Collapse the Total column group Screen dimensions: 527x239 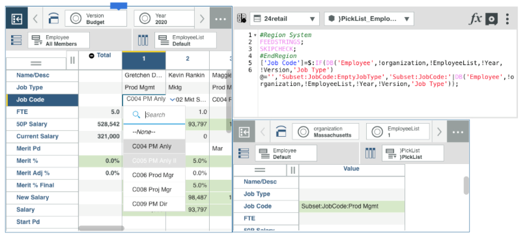pyautogui.click(x=91, y=55)
